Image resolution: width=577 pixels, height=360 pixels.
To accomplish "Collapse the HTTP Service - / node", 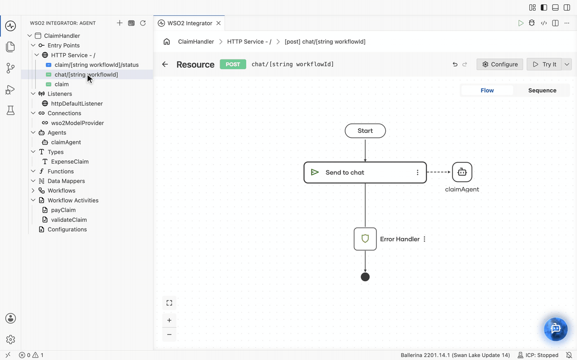I will click(x=37, y=55).
